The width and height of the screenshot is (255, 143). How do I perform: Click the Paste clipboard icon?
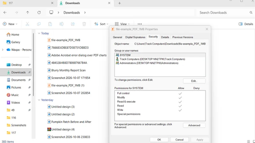click(50, 24)
